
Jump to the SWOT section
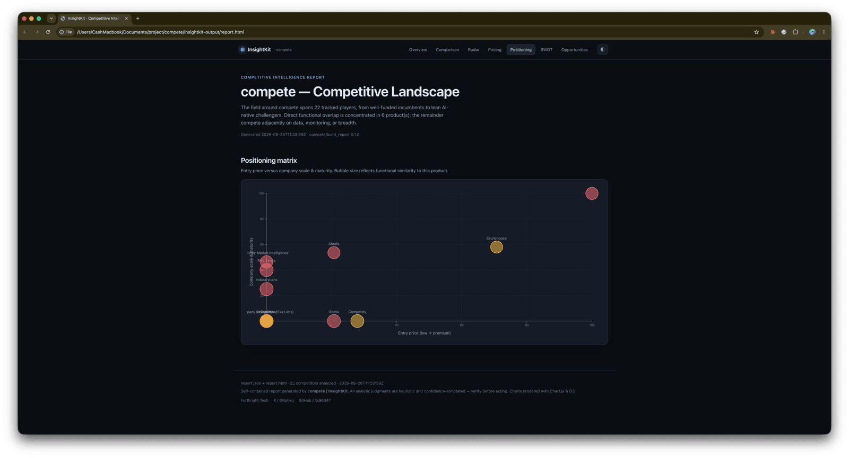(547, 50)
